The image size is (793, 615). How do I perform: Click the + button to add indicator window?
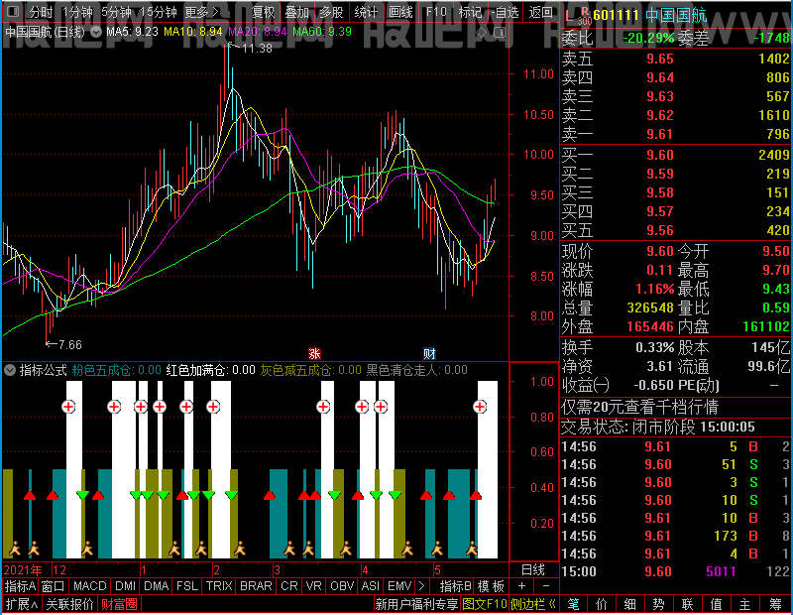[522, 586]
